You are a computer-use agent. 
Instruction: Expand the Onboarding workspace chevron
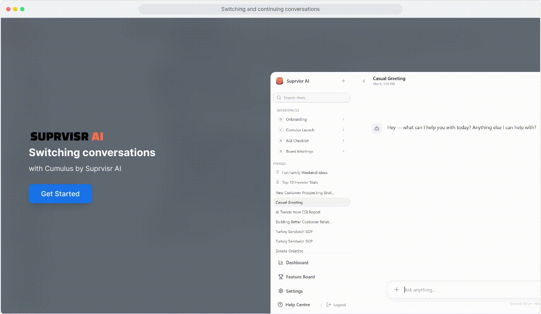343,119
